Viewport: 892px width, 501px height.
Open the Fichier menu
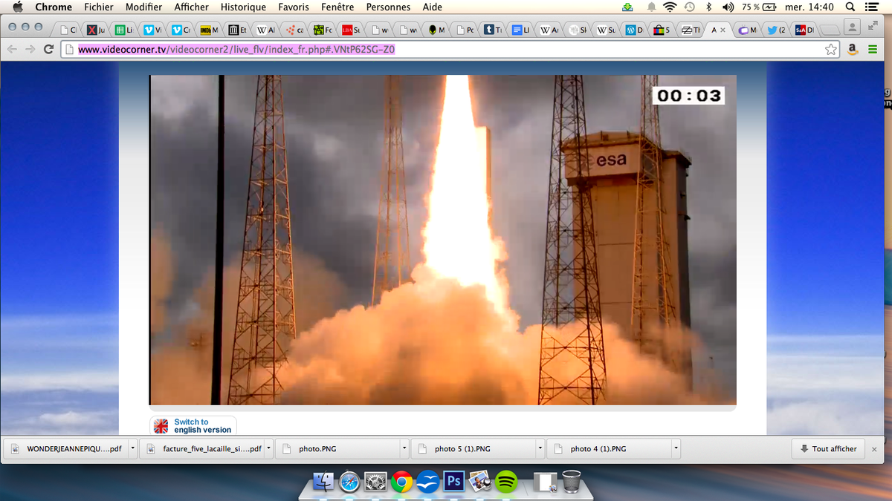click(99, 7)
